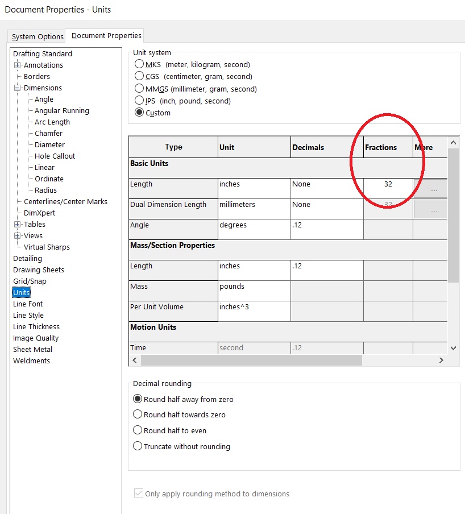Select Drawing Sheets item
Image resolution: width=465 pixels, height=514 pixels.
point(39,270)
